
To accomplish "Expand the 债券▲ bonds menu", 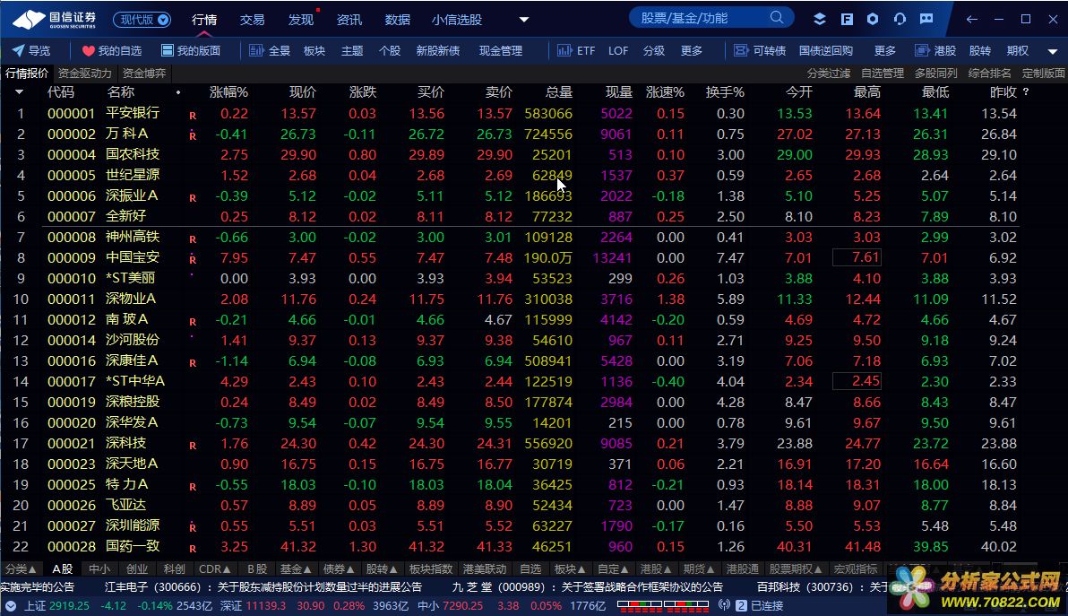I will click(x=339, y=568).
